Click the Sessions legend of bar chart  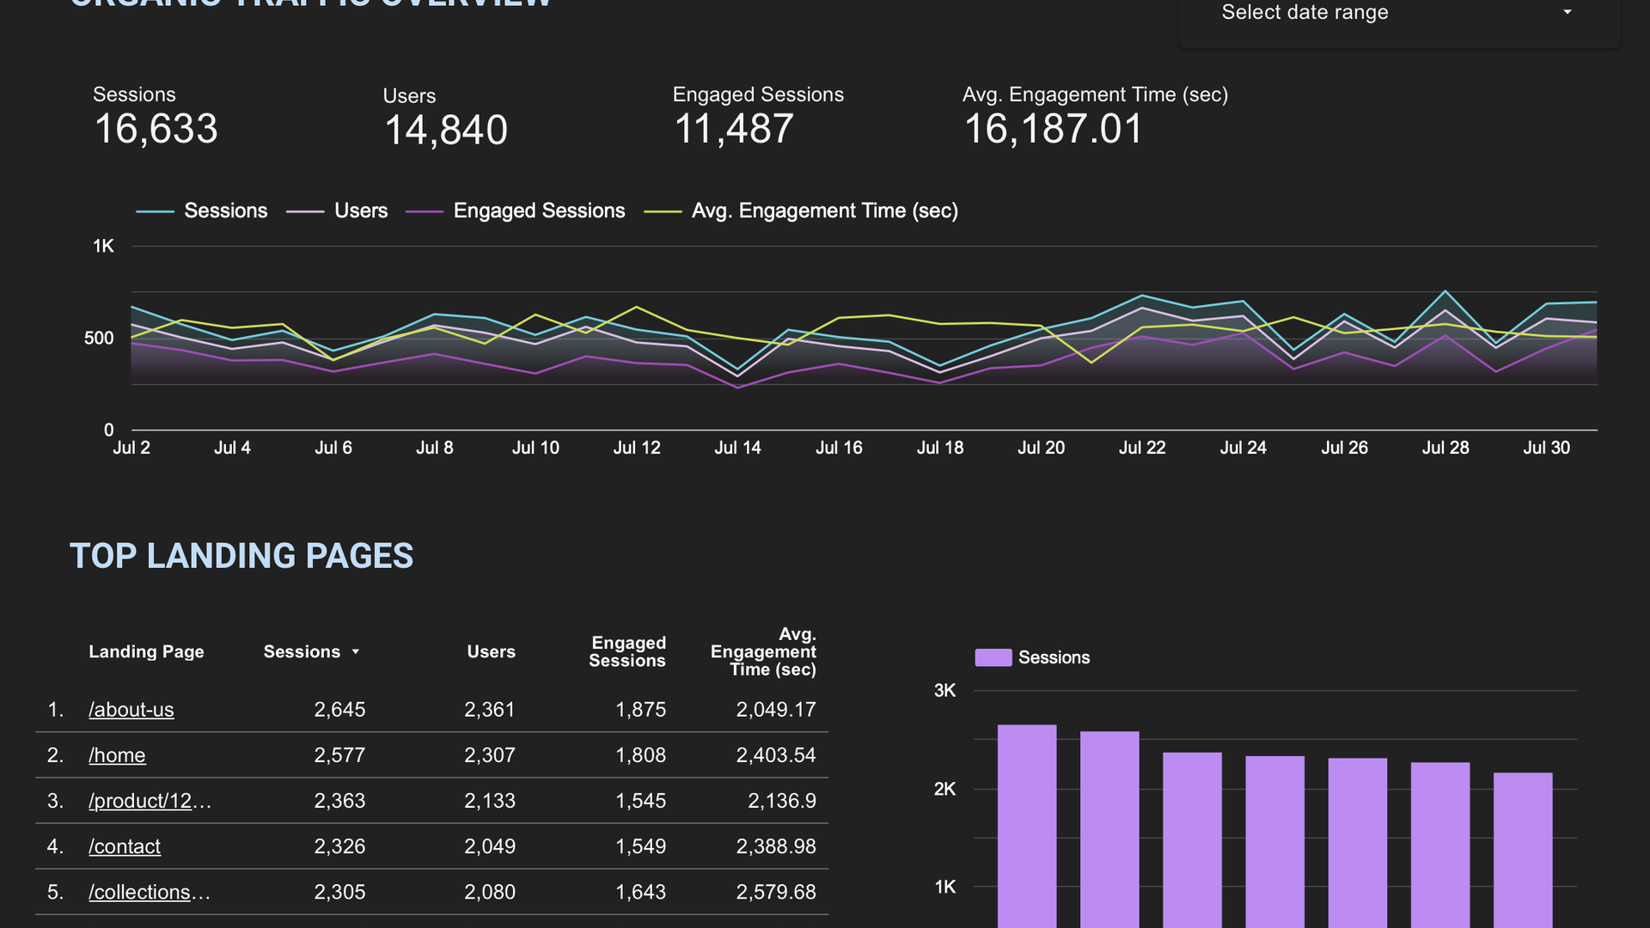(x=1033, y=657)
